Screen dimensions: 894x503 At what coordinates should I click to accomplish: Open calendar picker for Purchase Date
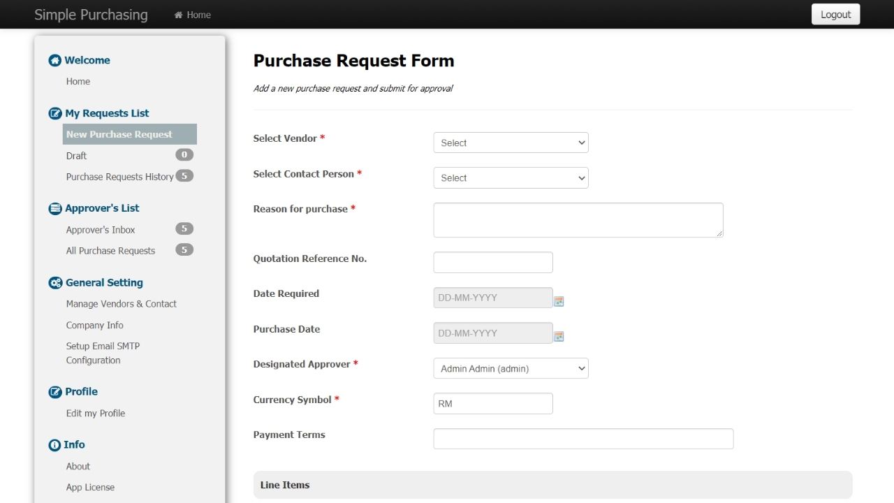tap(559, 336)
